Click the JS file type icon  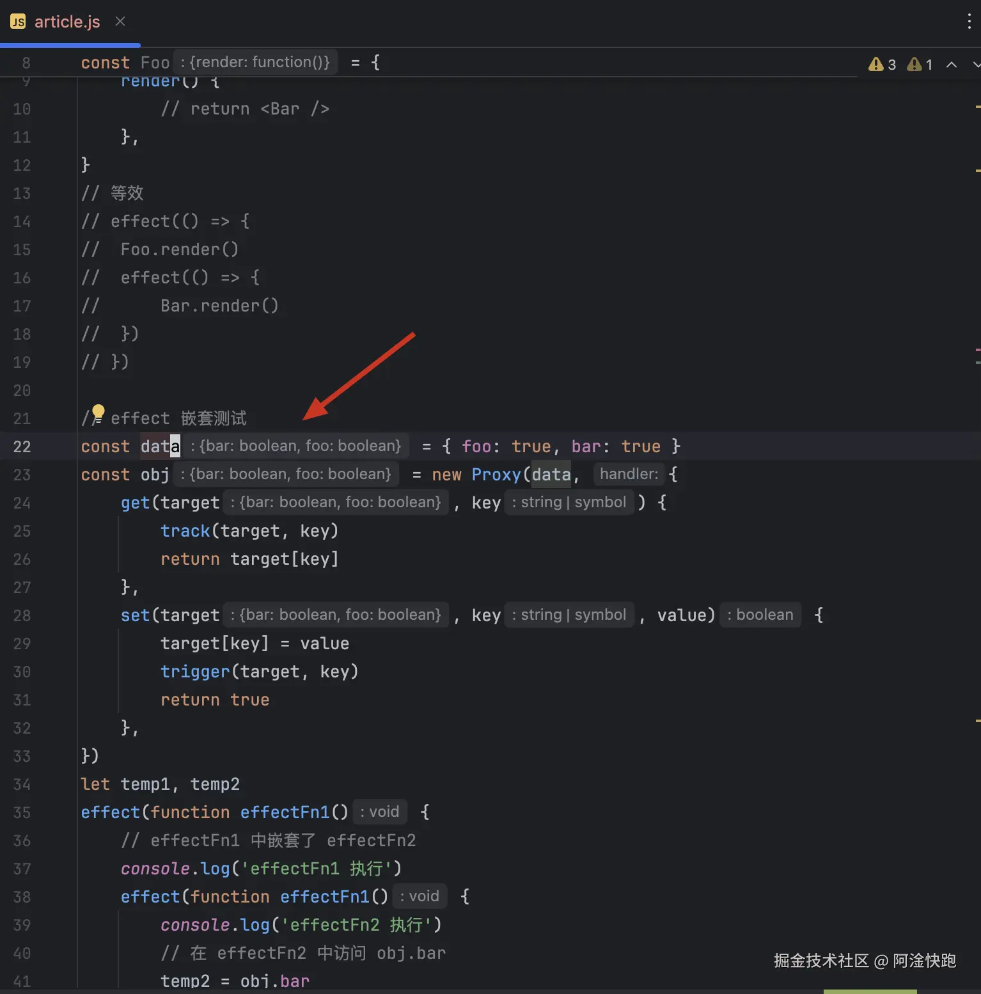pyautogui.click(x=18, y=22)
